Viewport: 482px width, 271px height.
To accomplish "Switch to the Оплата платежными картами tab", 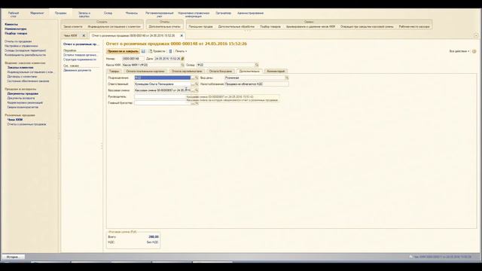I will point(145,72).
